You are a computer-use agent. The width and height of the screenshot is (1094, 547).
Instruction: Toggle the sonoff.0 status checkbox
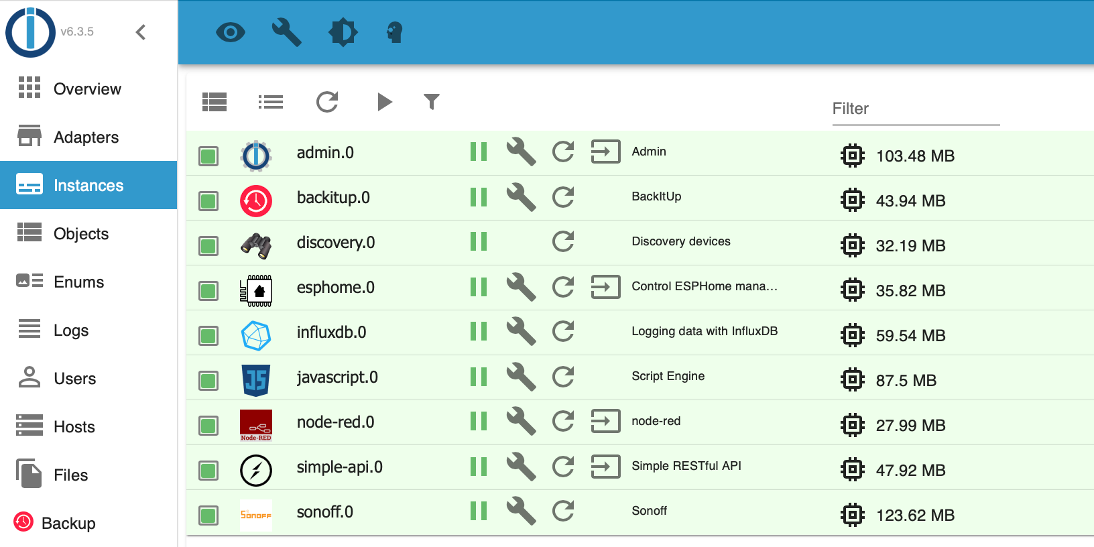pos(208,515)
